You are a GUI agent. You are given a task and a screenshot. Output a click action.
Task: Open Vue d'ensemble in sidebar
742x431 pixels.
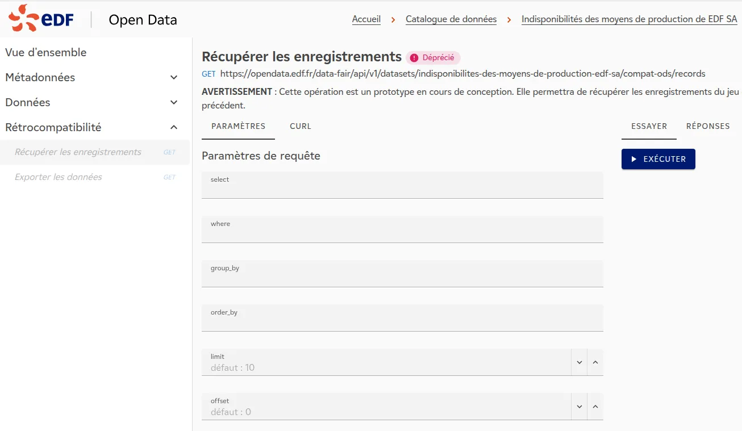click(x=46, y=52)
